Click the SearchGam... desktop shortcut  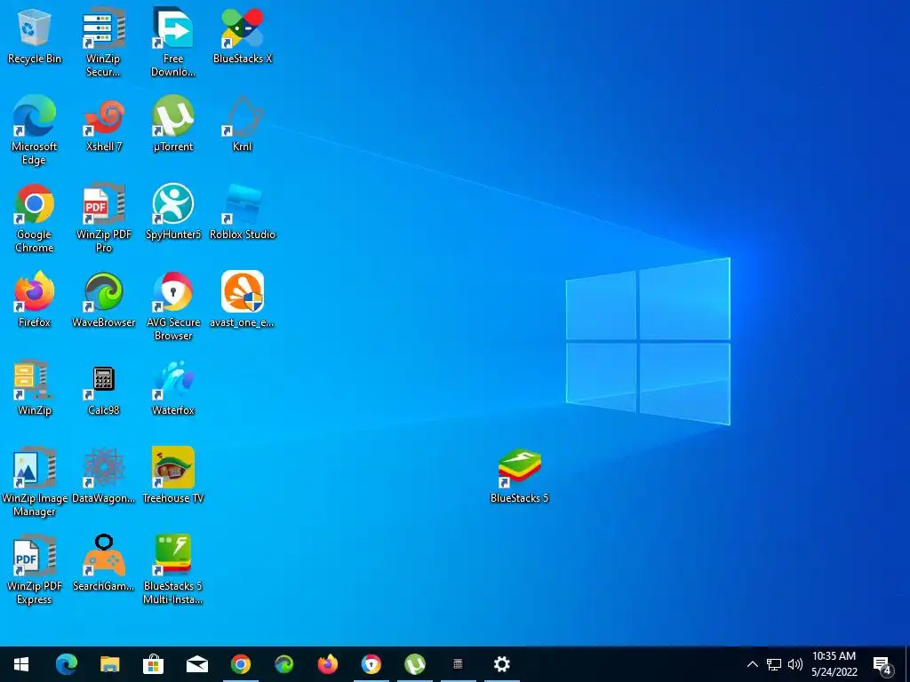[103, 564]
